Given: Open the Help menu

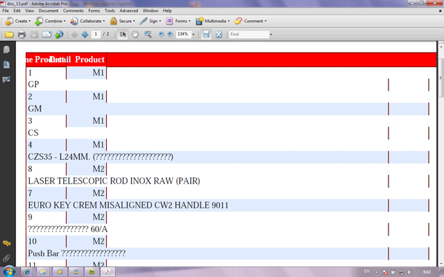Looking at the screenshot, I should (167, 11).
